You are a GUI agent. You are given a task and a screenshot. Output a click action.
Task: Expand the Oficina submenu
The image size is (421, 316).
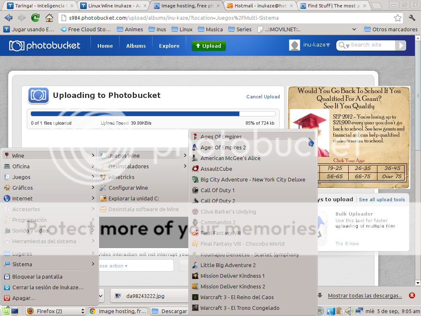[x=49, y=166]
